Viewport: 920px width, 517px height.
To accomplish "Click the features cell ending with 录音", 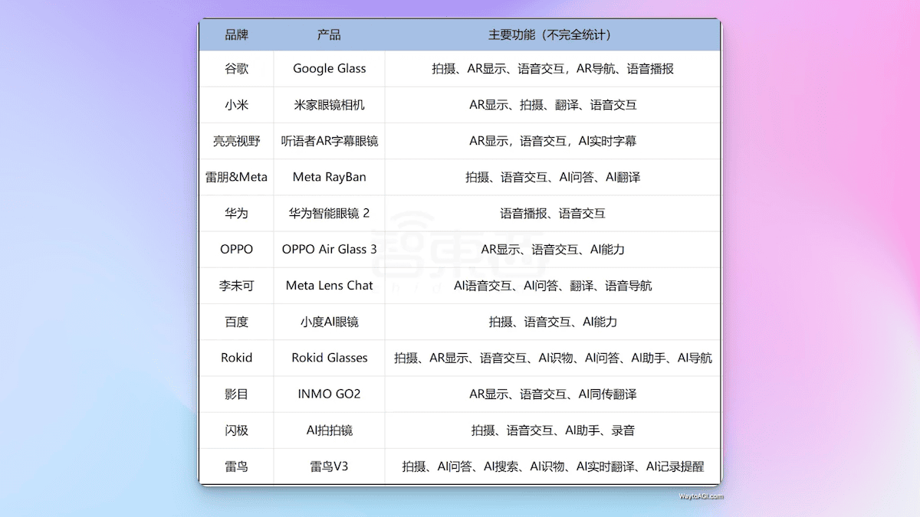I will pyautogui.click(x=553, y=430).
